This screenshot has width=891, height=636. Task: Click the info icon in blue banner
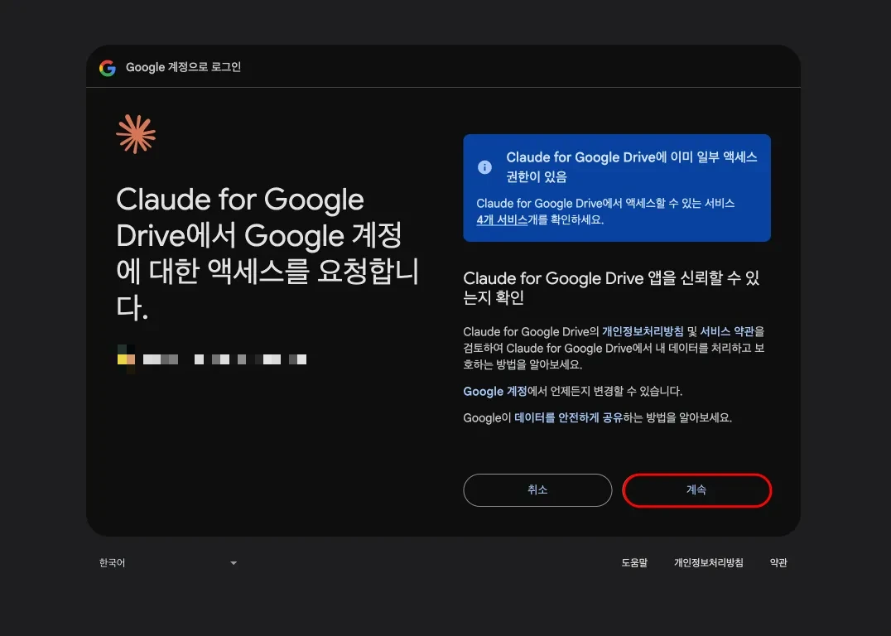pos(484,167)
